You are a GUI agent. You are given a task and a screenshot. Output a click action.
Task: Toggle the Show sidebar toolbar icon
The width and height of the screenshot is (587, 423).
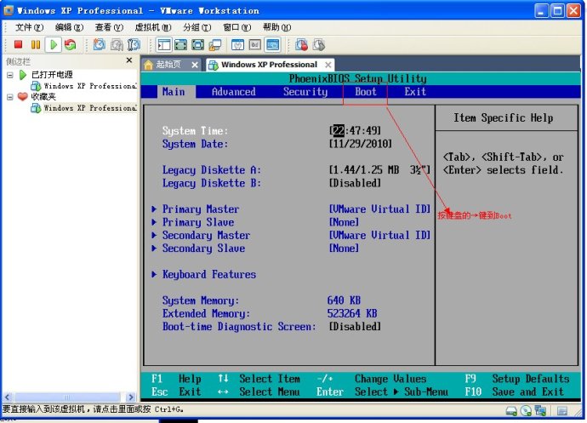pyautogui.click(x=164, y=44)
